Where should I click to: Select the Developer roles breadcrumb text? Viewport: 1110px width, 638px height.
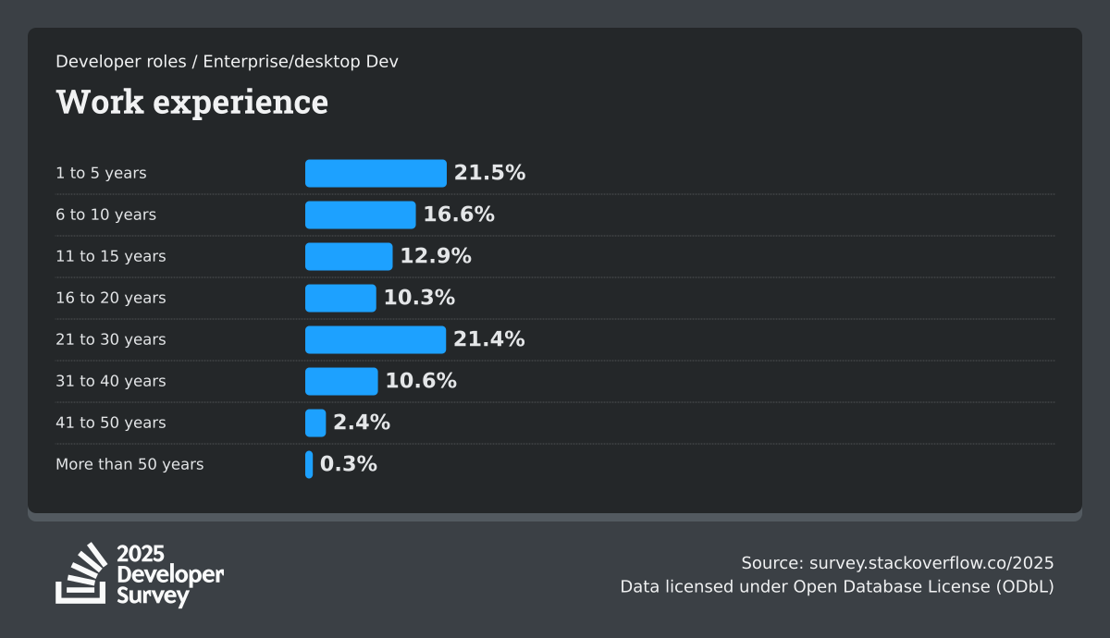[x=117, y=61]
